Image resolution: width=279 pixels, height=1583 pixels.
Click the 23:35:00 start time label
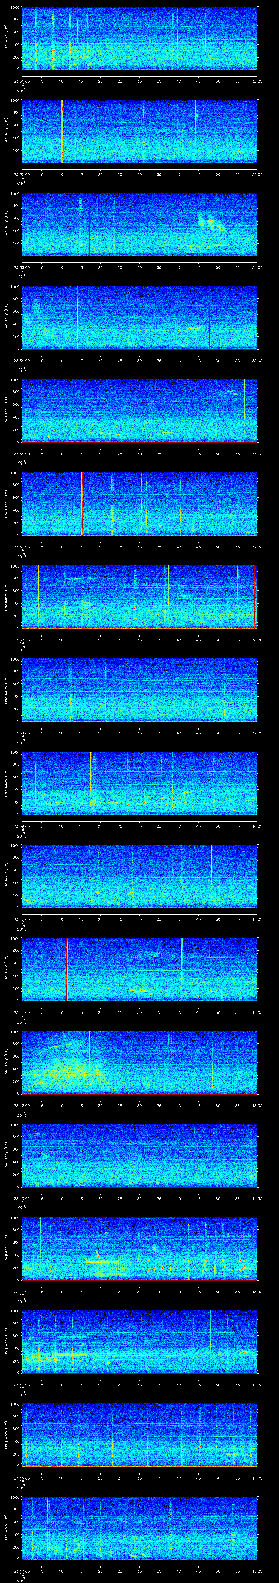tap(22, 453)
